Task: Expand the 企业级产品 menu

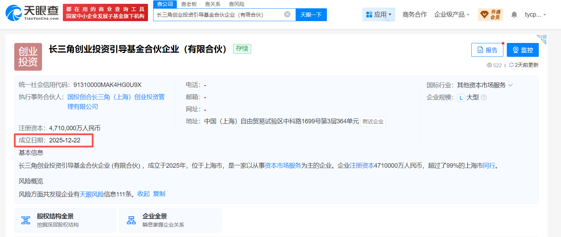Action: tap(452, 15)
